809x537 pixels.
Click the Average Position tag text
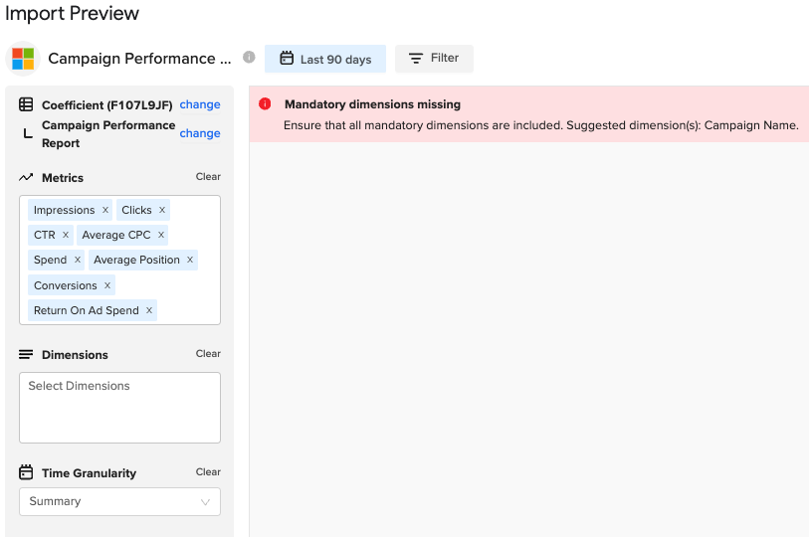click(x=136, y=260)
